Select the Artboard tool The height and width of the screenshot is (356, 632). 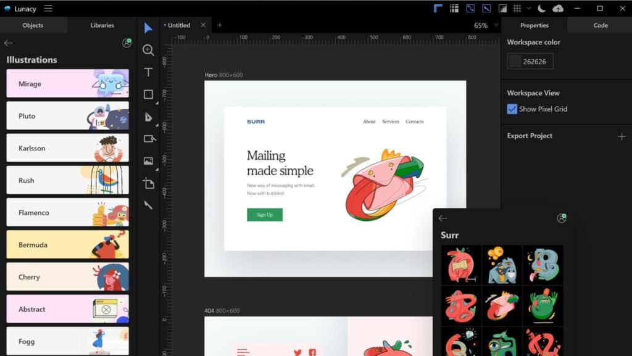pyautogui.click(x=148, y=183)
